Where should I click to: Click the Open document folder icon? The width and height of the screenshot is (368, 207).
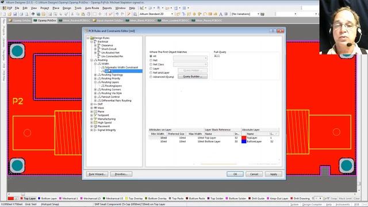10,14
